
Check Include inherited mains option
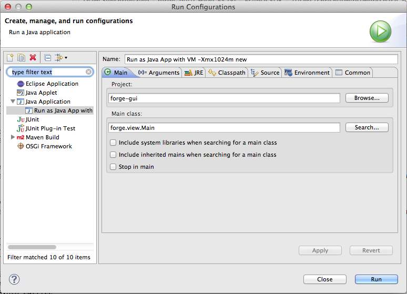(113, 155)
